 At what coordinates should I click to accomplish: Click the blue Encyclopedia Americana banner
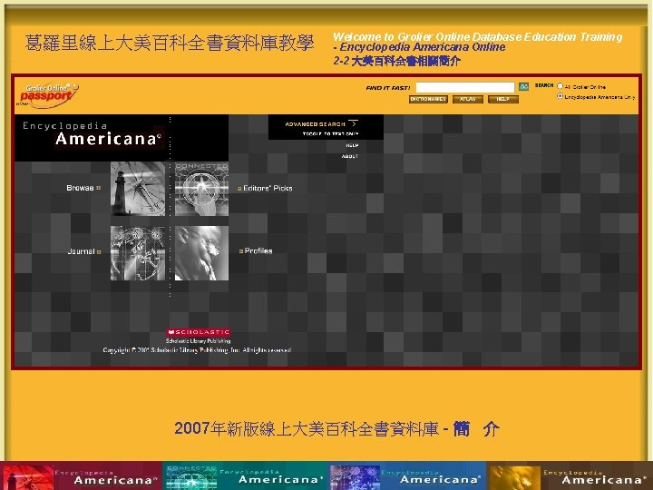coord(408,475)
